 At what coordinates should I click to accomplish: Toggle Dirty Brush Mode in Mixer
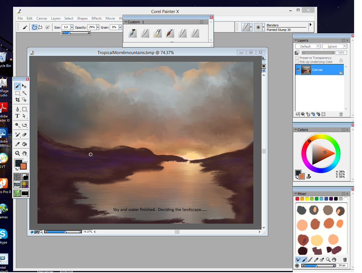coord(298,260)
